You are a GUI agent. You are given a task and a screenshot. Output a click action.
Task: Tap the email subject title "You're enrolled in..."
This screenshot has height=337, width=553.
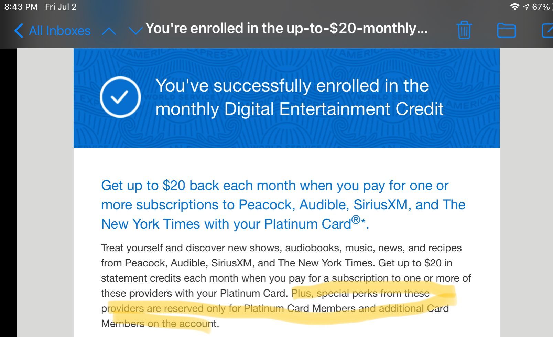[x=286, y=28]
